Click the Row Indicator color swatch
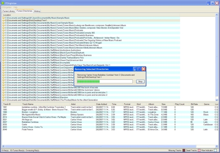This screenshot has height=153, width=220. click(x=216, y=151)
